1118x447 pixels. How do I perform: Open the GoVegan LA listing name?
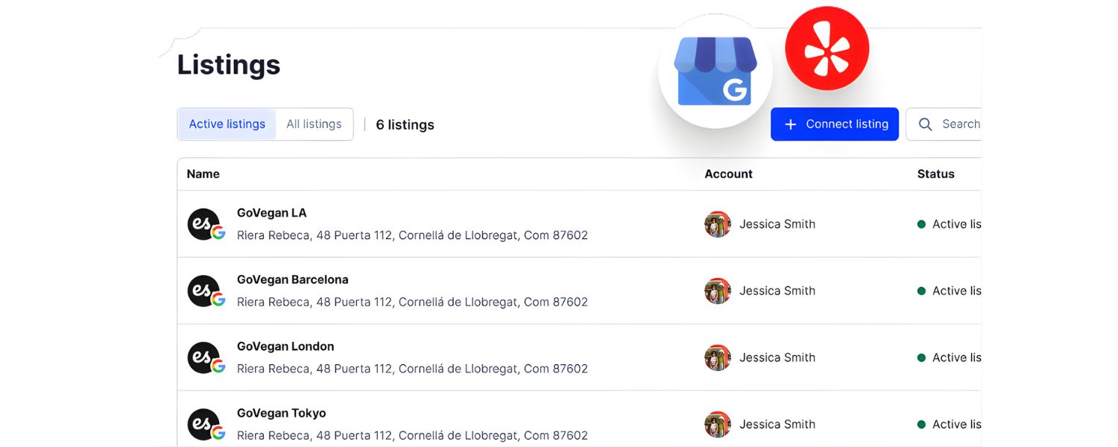(x=271, y=213)
